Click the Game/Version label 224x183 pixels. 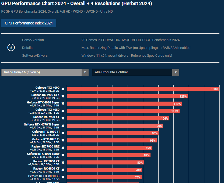coord(33,40)
